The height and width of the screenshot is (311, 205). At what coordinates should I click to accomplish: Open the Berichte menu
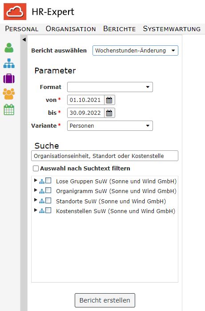pyautogui.click(x=119, y=29)
